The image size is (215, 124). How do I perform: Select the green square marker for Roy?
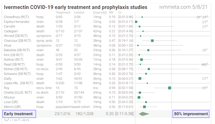(169, 88)
